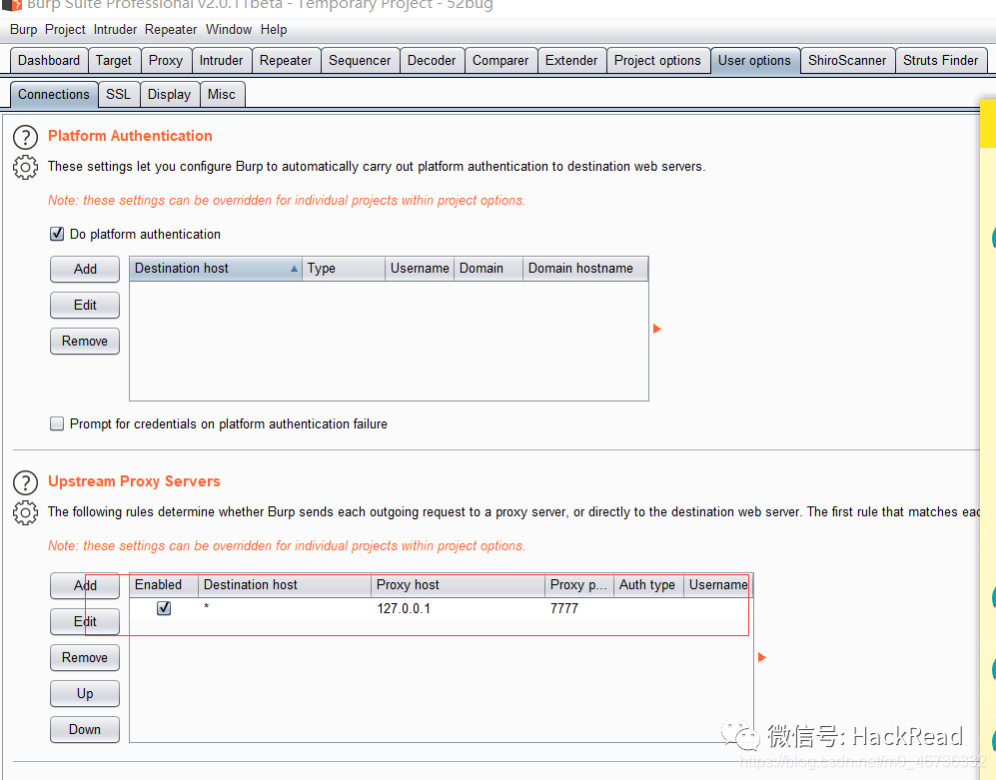Switch to the Extender tab
Image resolution: width=996 pixels, height=780 pixels.
point(571,60)
